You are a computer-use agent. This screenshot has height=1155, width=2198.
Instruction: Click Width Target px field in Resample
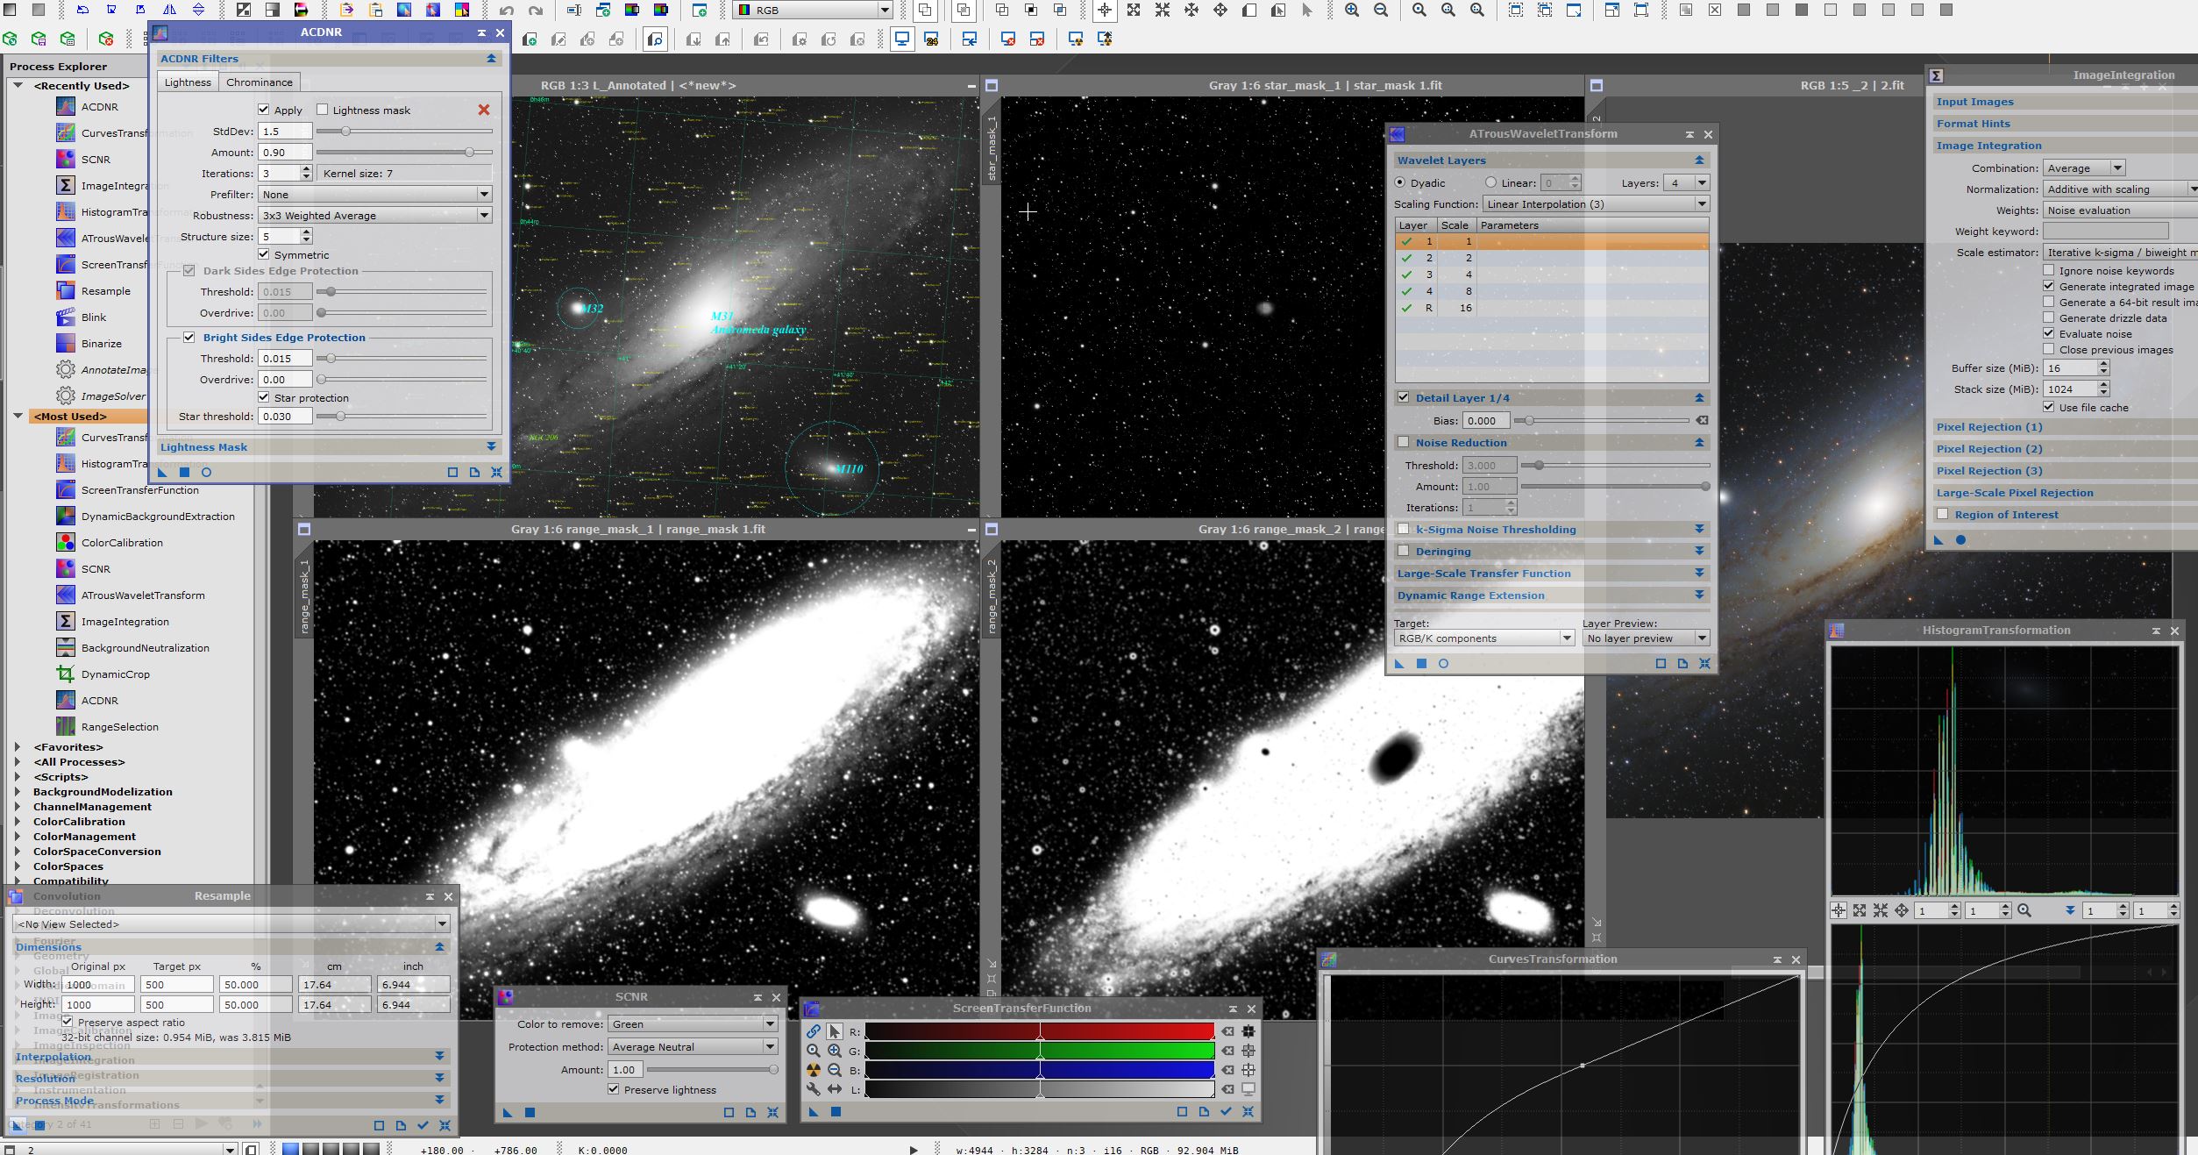tap(177, 985)
